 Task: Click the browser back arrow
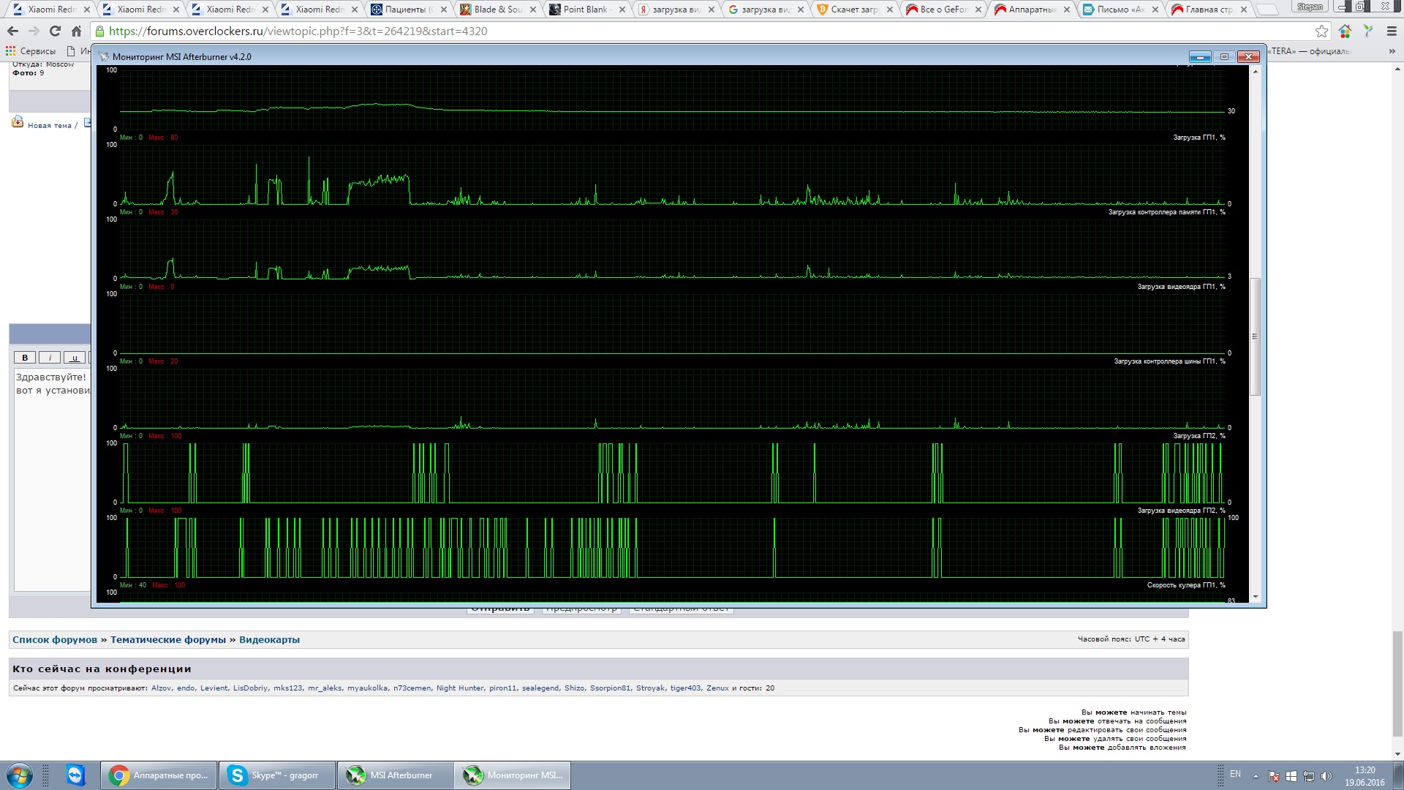pyautogui.click(x=12, y=31)
